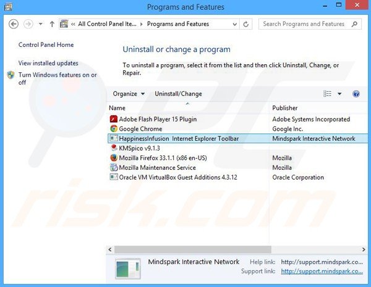This screenshot has height=287, width=371.
Task: Open the Organize dropdown menu
Action: tap(129, 94)
